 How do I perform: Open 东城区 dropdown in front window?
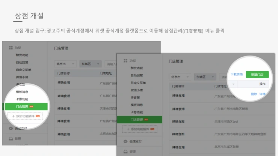point(205,77)
